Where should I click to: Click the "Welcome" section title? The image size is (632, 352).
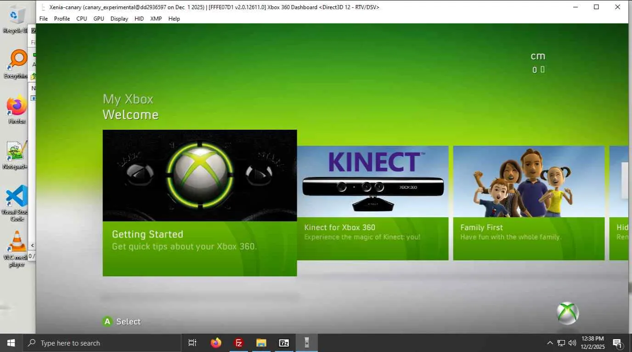click(x=130, y=115)
